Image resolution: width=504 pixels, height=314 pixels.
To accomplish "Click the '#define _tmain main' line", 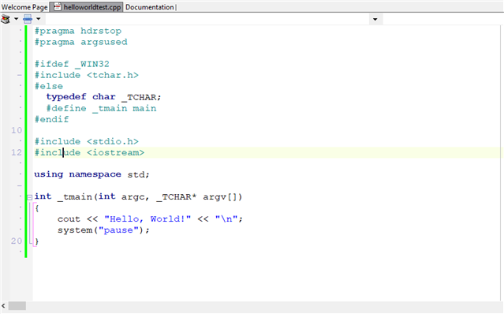I will [101, 108].
